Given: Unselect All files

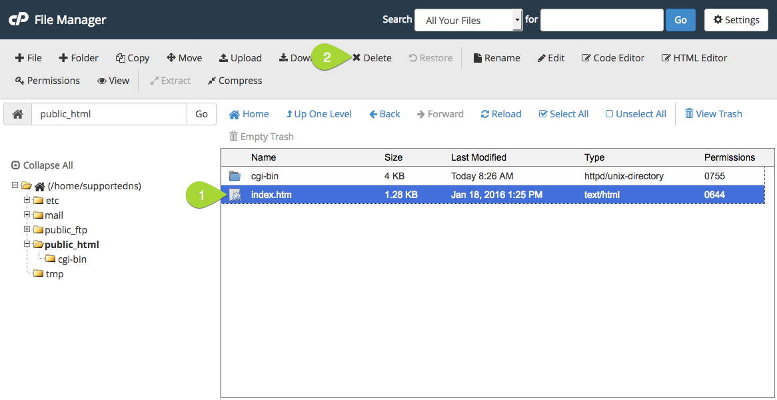Looking at the screenshot, I should pyautogui.click(x=636, y=114).
